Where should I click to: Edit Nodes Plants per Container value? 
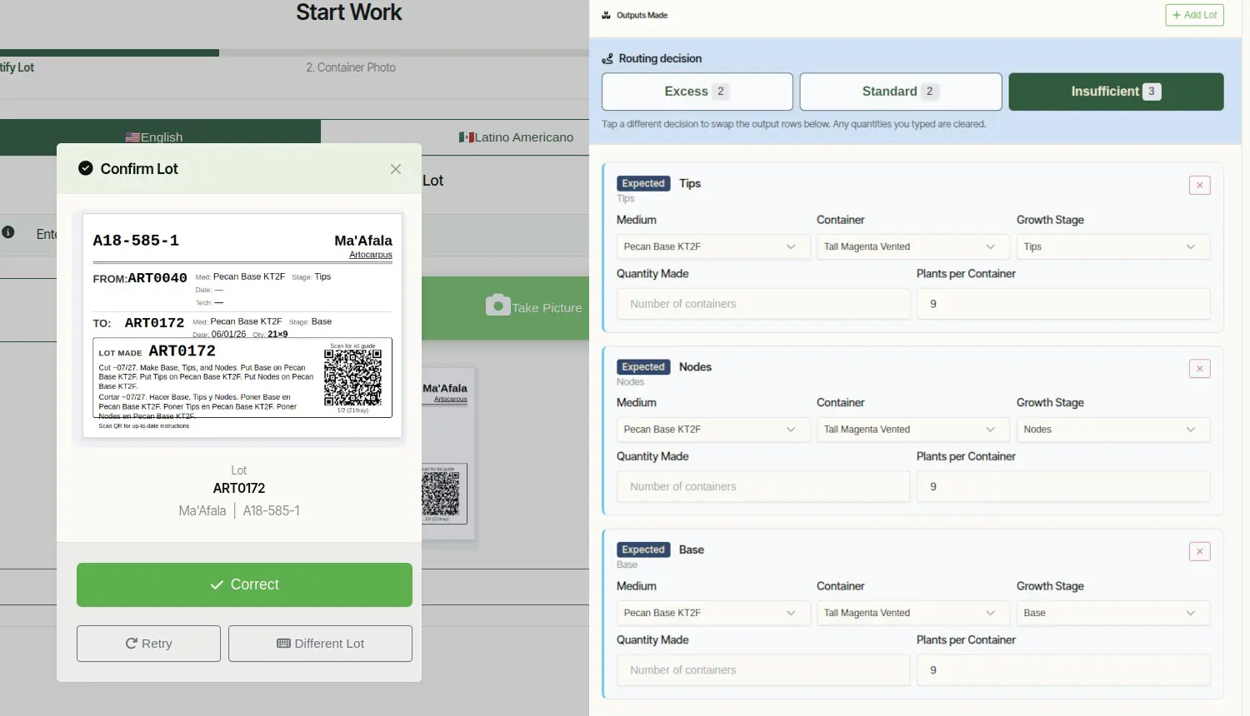[1063, 487]
